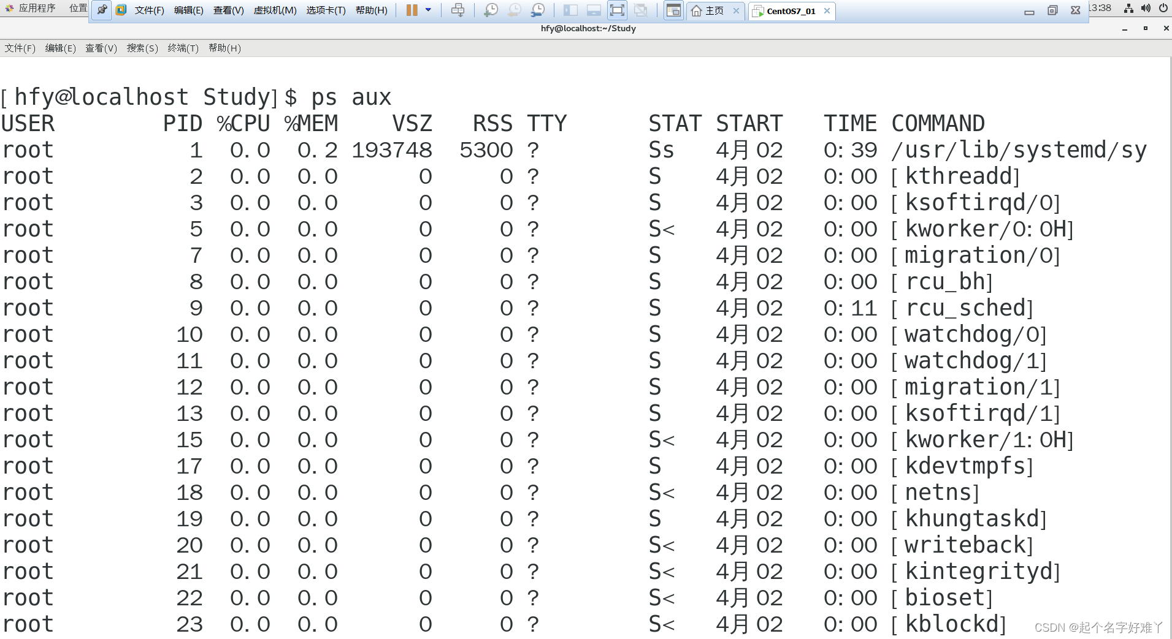
Task: Click the Ss status value
Action: click(x=662, y=150)
